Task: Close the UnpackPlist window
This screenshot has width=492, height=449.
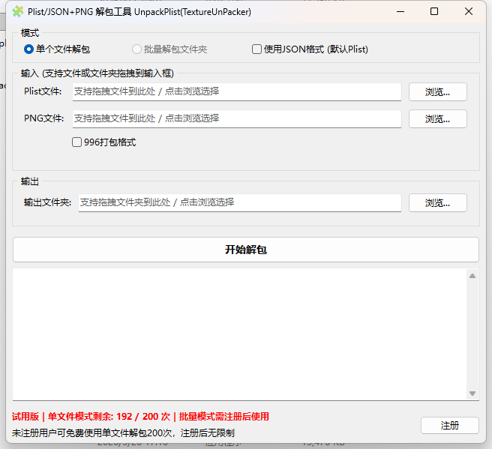Action: point(469,11)
